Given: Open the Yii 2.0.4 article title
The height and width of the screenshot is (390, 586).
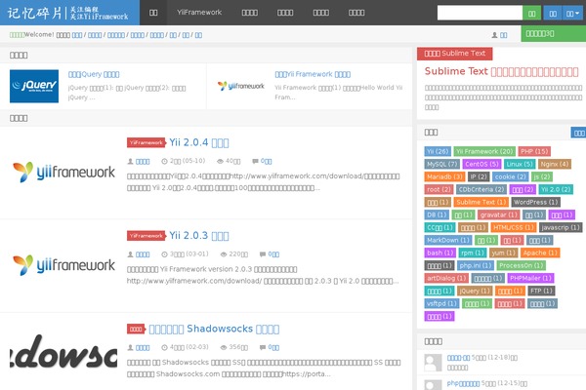Looking at the screenshot, I should pyautogui.click(x=199, y=142).
